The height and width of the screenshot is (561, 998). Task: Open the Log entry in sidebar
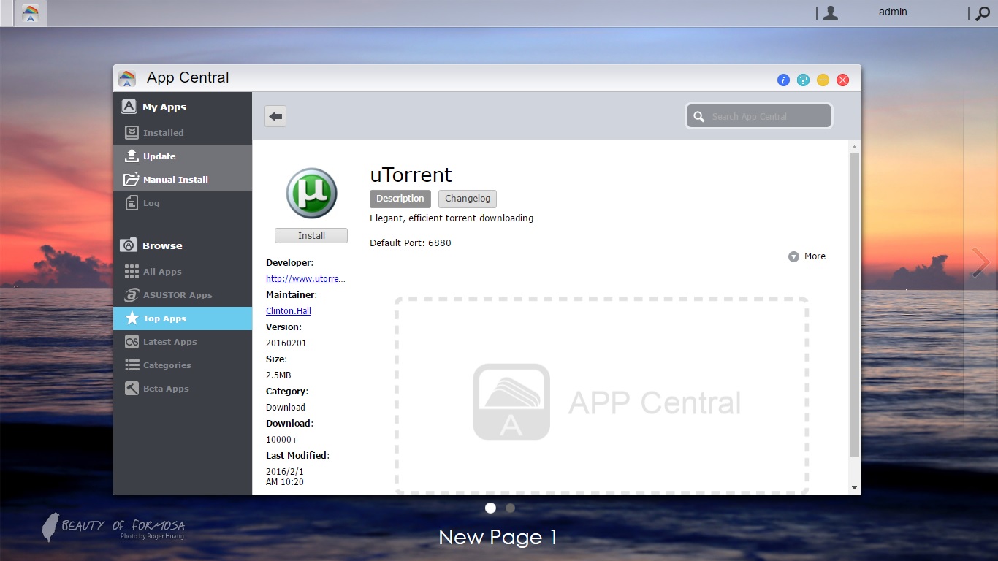coord(151,203)
